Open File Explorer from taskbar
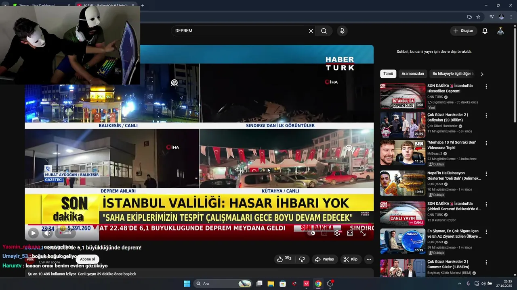The height and width of the screenshot is (290, 517). (271, 284)
